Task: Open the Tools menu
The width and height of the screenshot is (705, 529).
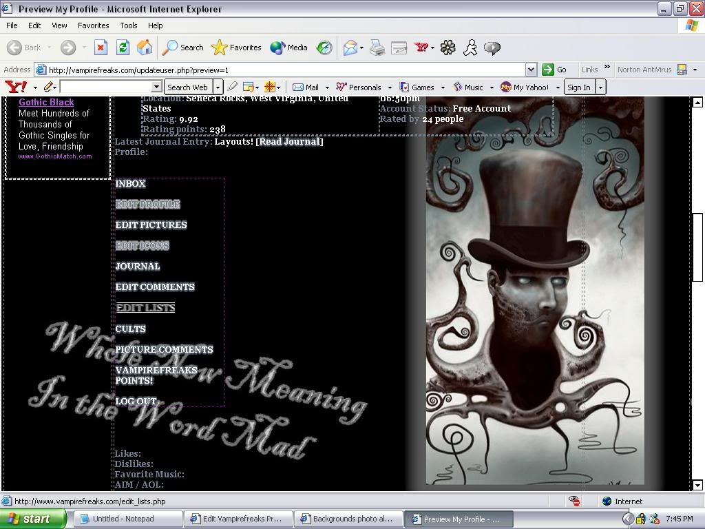Action: (x=129, y=25)
